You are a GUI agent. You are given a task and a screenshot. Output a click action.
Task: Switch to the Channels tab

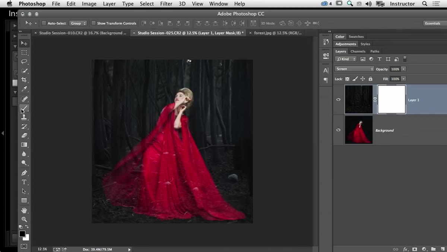pos(358,51)
